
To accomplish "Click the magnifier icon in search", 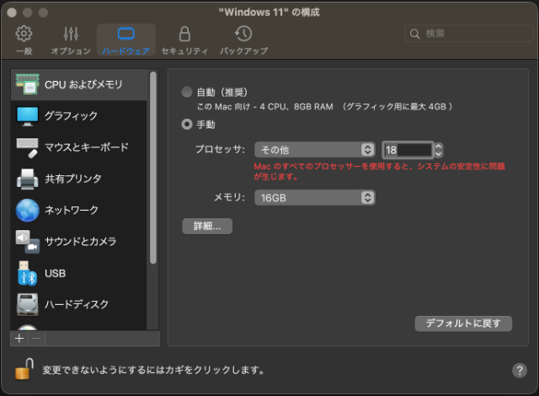I will pos(415,34).
